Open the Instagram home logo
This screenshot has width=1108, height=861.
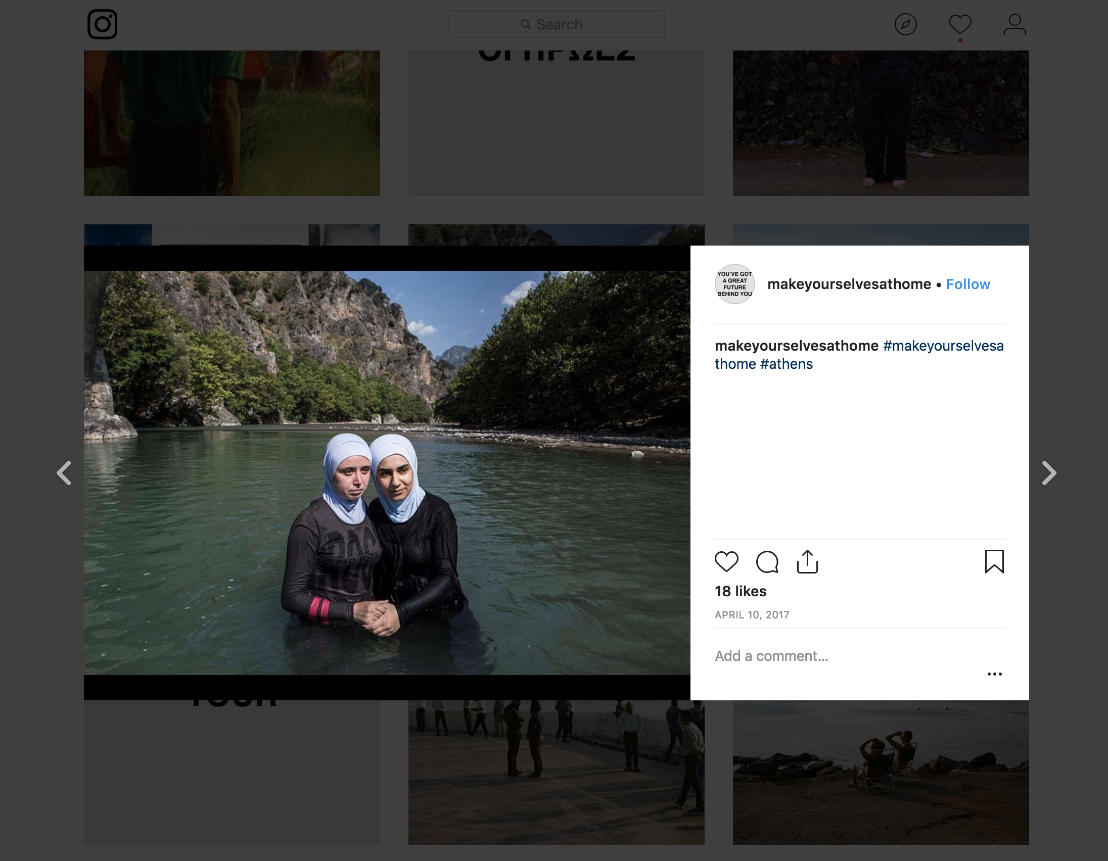(x=103, y=24)
